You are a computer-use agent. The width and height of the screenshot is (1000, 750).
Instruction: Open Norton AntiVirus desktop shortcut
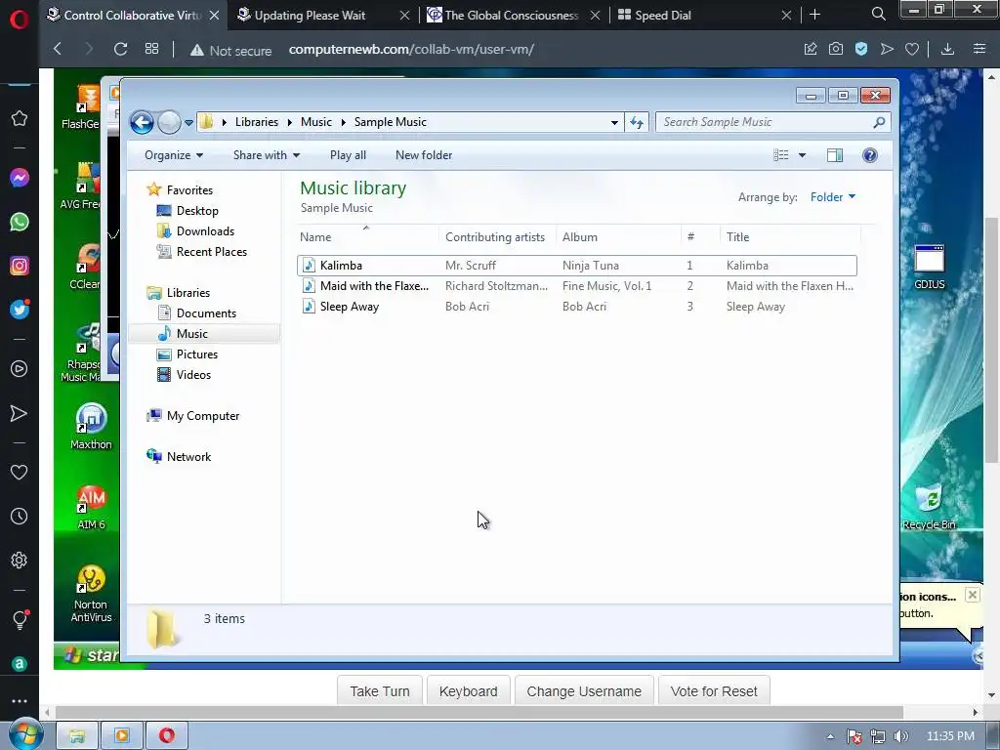91,595
